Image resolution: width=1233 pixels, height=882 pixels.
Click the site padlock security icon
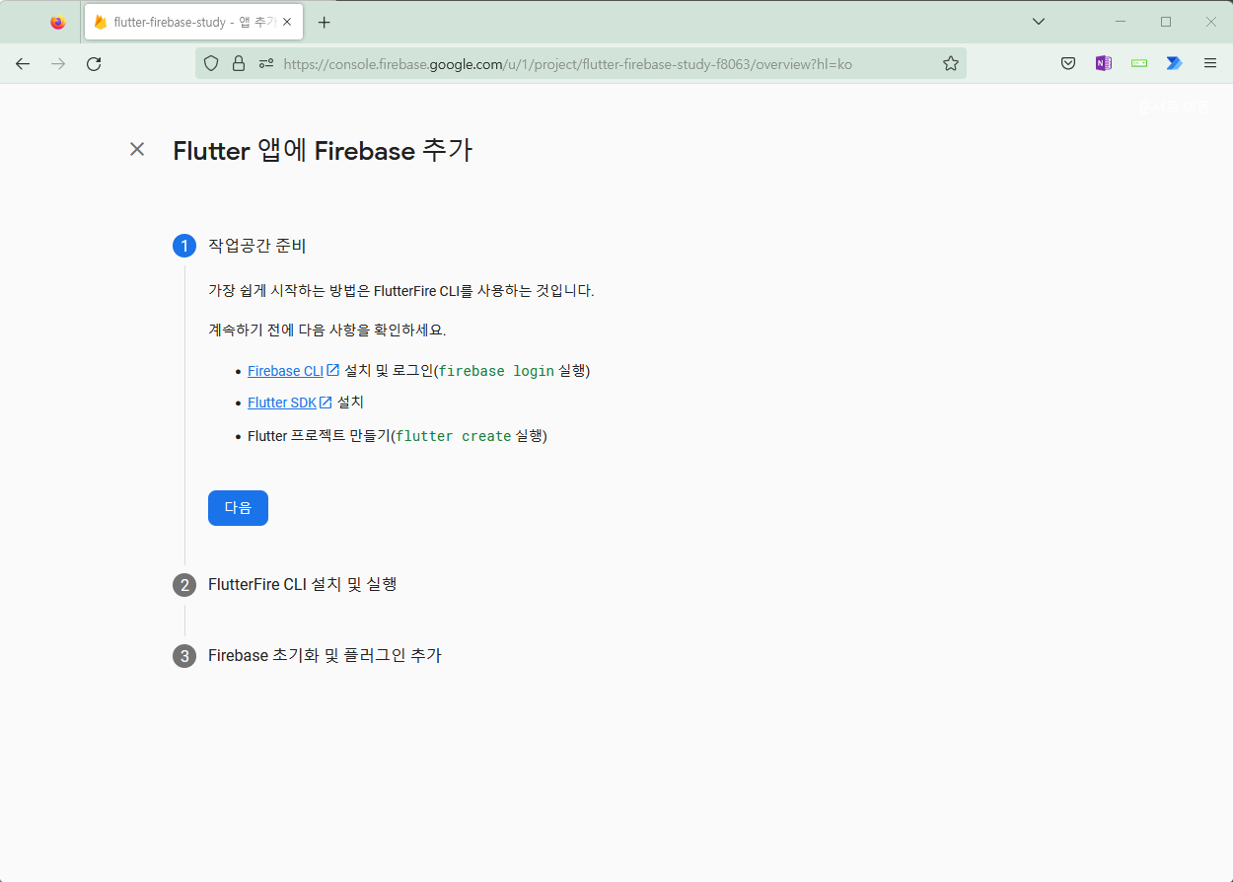coord(238,63)
